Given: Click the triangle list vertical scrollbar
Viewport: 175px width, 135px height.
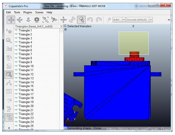Looking at the screenshot, I should 61,79.
